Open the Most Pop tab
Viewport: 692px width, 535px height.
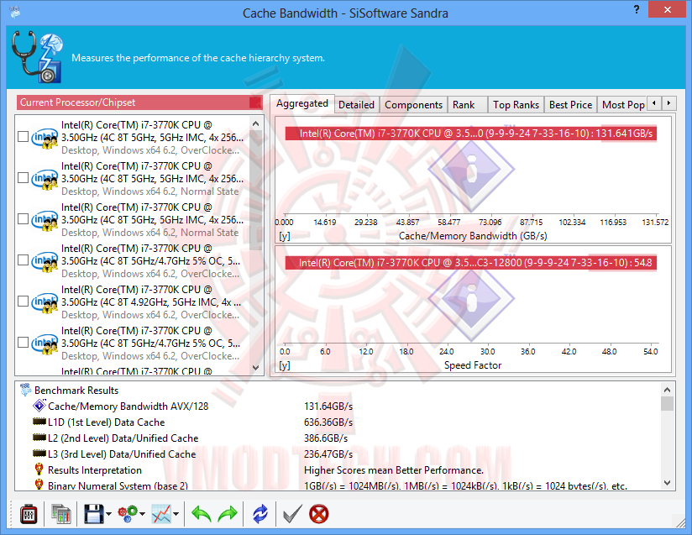click(x=622, y=105)
